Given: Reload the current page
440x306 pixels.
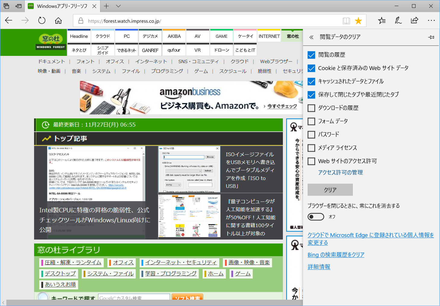Looking at the screenshot, I should tap(42, 21).
